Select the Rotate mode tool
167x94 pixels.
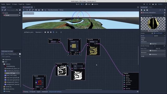[30, 10]
